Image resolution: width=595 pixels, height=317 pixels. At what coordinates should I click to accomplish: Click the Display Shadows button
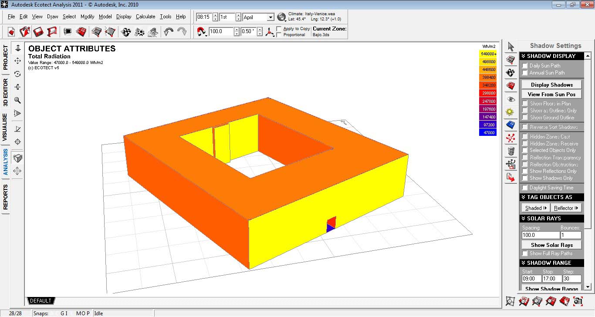coord(551,85)
